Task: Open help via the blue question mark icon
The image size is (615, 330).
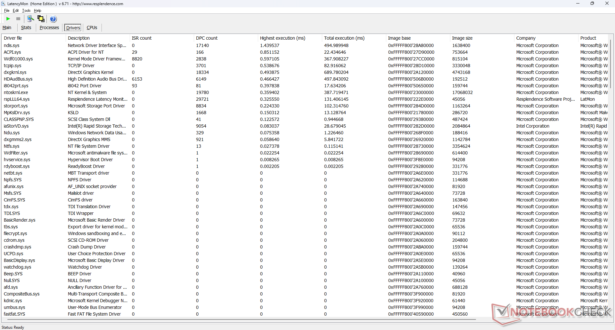Action: click(x=53, y=19)
